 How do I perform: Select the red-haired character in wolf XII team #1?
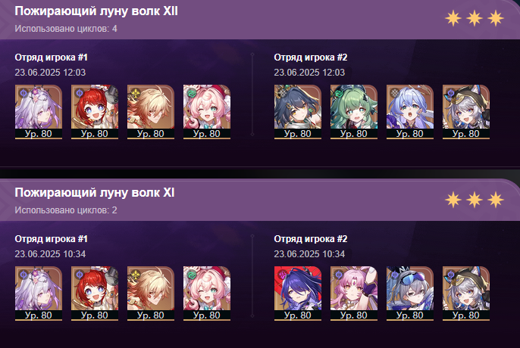[x=95, y=111]
